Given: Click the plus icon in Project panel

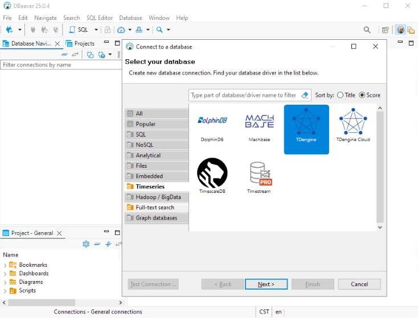Looking at the screenshot, I should coord(108,244).
